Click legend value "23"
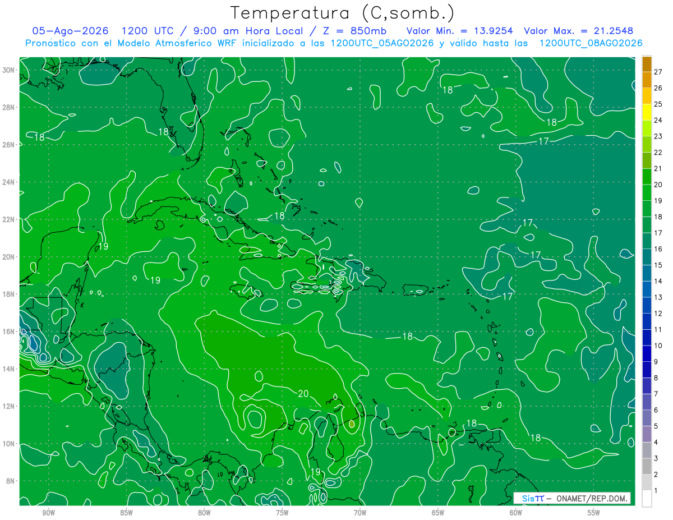 click(x=658, y=136)
